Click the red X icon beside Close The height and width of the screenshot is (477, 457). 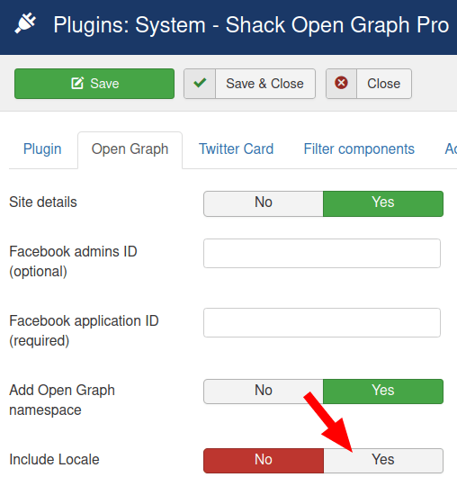pos(341,83)
